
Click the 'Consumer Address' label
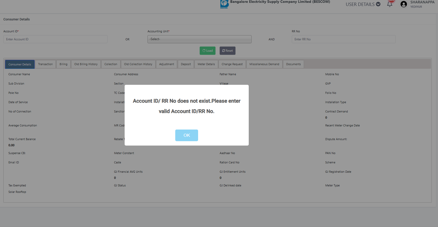pos(126,74)
